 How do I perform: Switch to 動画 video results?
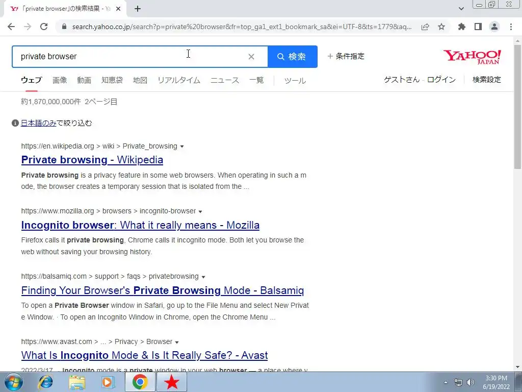click(84, 80)
